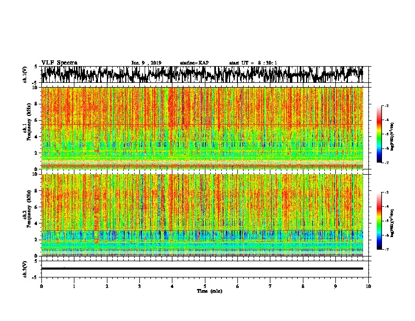The width and height of the screenshot is (415, 321).
Task: Click the "-7" label on ch.2 colorbar
Action: point(387,250)
